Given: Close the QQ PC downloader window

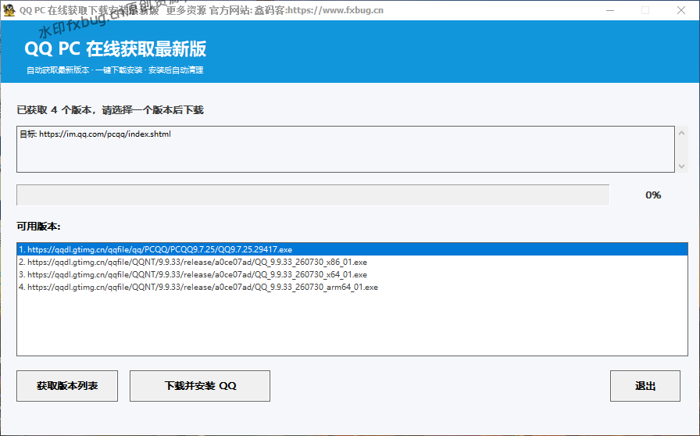Looking at the screenshot, I should (680, 10).
